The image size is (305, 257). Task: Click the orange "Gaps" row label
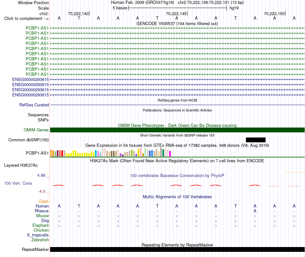tap(44, 201)
